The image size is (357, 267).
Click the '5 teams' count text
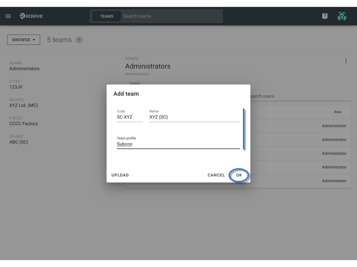click(59, 40)
